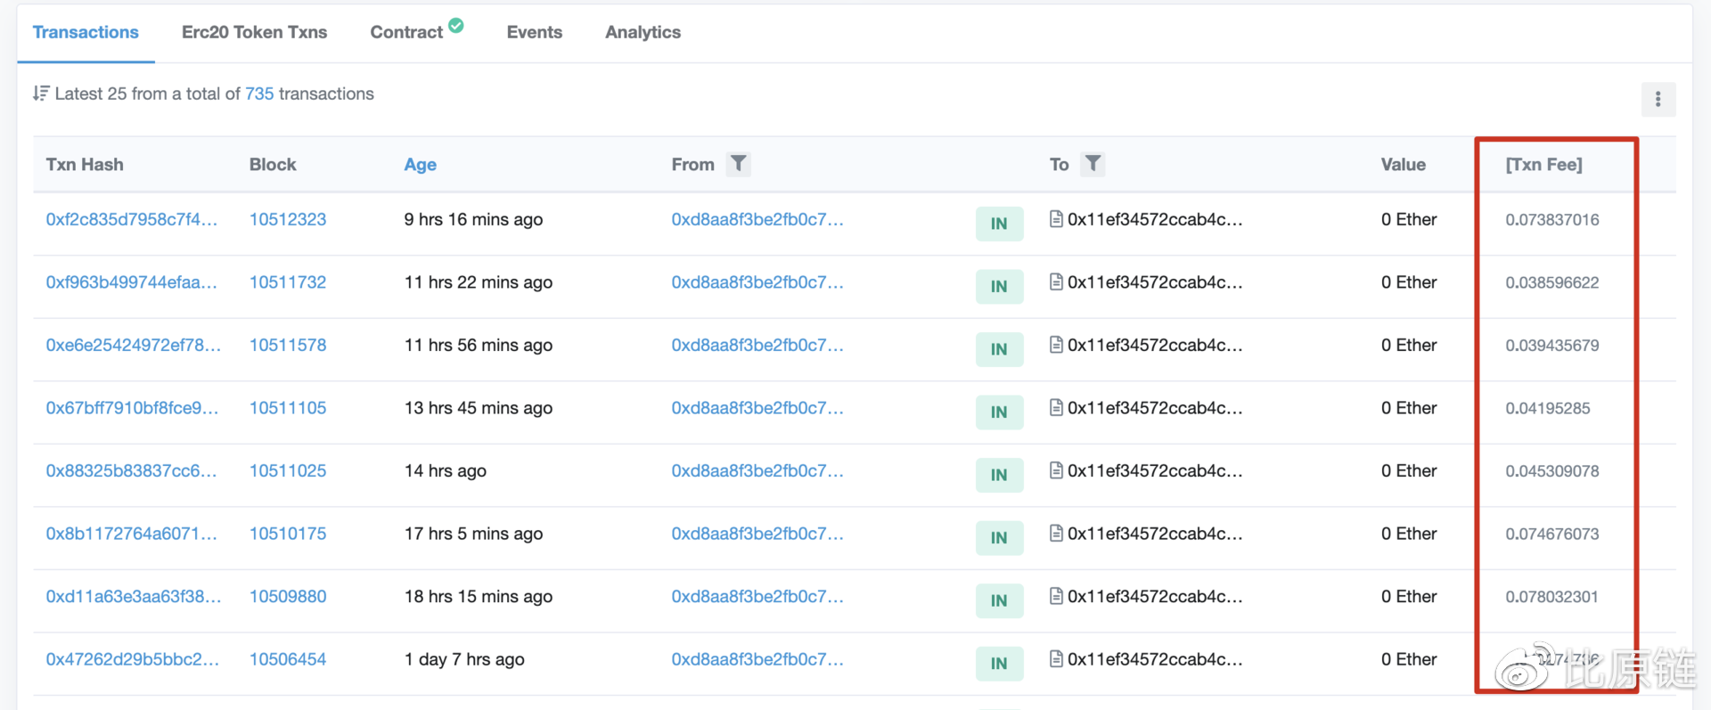Image resolution: width=1711 pixels, height=710 pixels.
Task: Select the Transactions tab
Action: pos(86,32)
